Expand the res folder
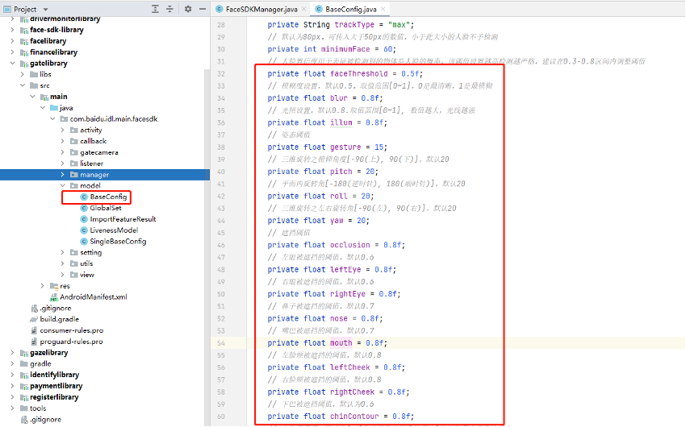The width and height of the screenshot is (686, 427). [43, 286]
